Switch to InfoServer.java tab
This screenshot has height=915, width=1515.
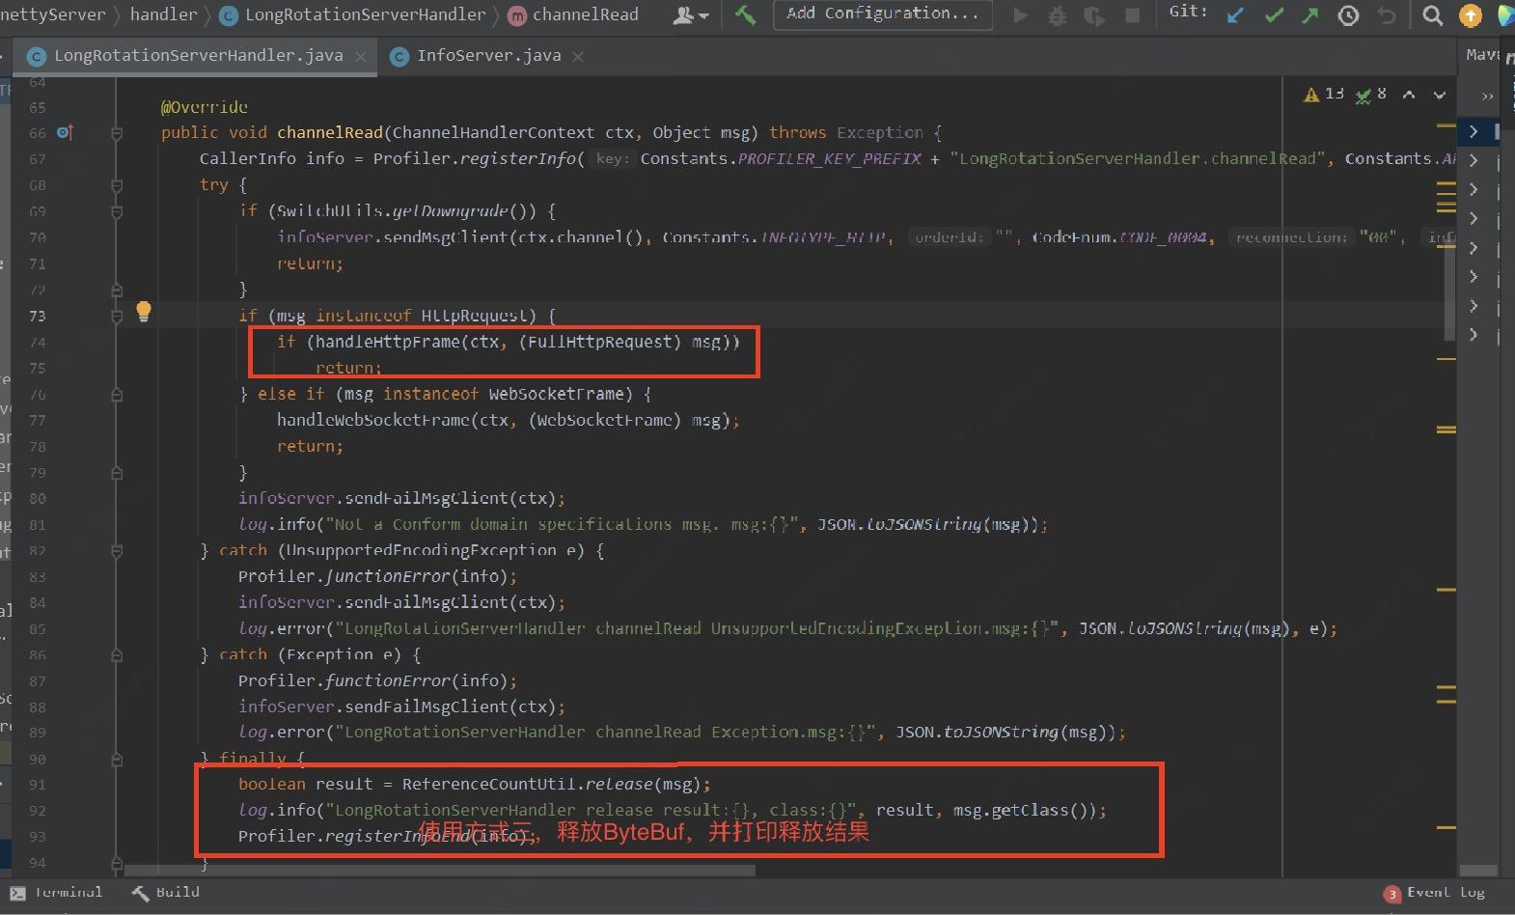pyautogui.click(x=488, y=55)
